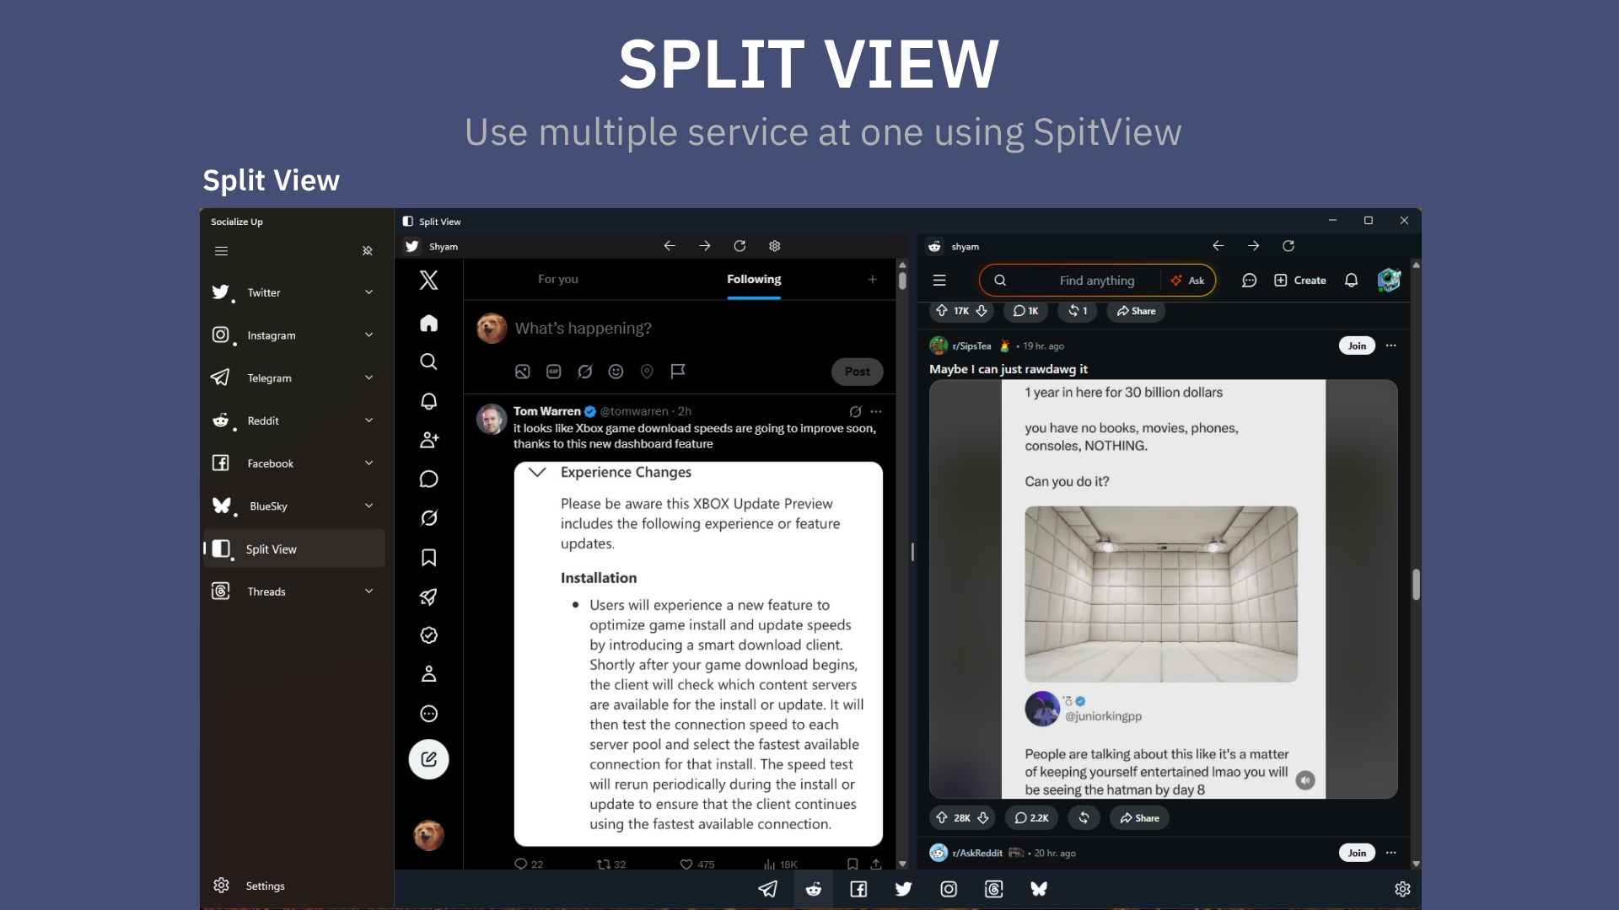Open X Verified badge icon
This screenshot has height=910, width=1619.
(x=428, y=635)
